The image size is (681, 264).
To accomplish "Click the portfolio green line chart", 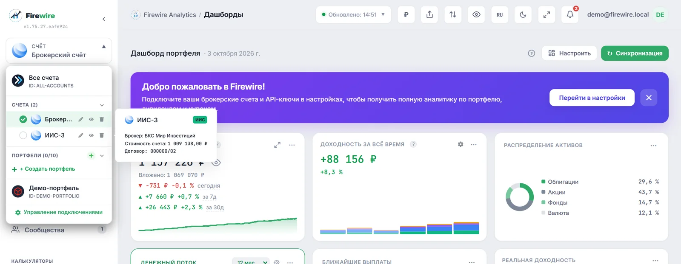I will coord(217,225).
